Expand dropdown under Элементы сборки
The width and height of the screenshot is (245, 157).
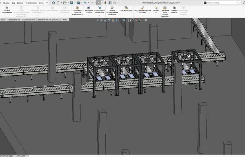click(x=89, y=16)
